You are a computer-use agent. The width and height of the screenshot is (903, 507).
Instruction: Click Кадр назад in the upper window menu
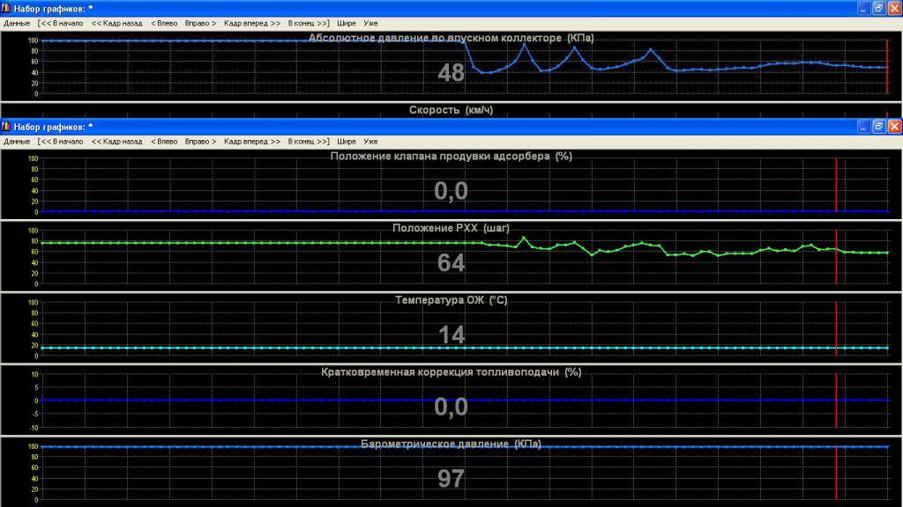tap(116, 23)
